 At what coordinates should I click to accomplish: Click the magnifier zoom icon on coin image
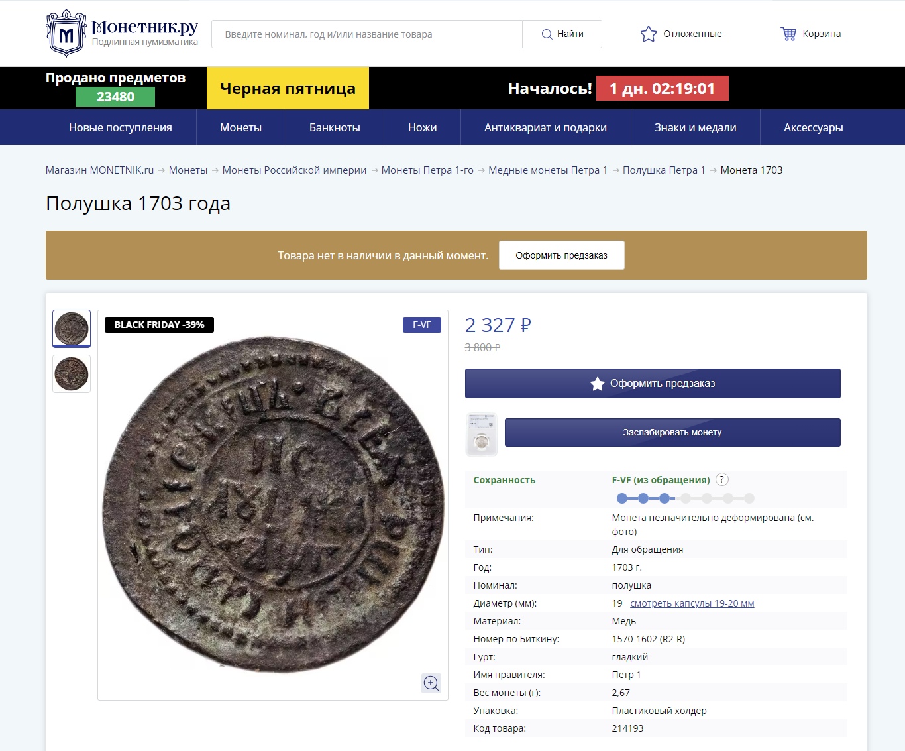coord(431,683)
